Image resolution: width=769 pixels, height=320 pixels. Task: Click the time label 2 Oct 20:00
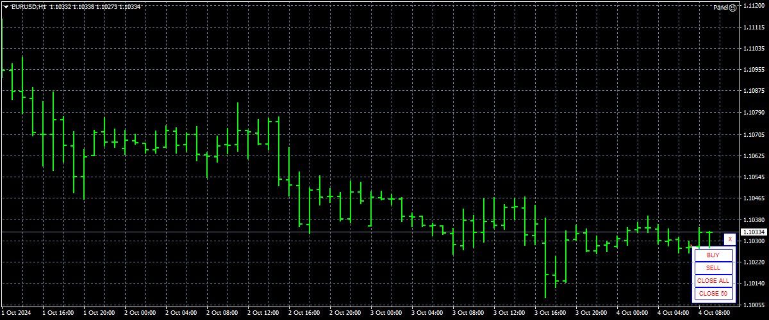point(345,313)
